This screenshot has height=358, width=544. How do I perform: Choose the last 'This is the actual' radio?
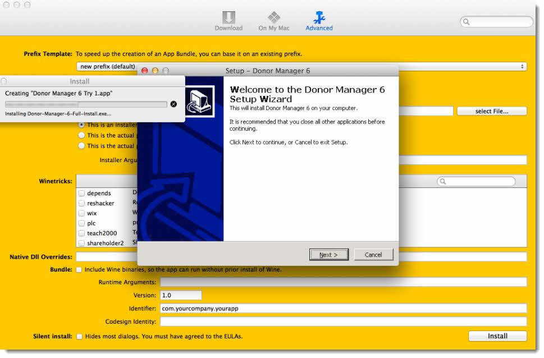click(x=81, y=146)
